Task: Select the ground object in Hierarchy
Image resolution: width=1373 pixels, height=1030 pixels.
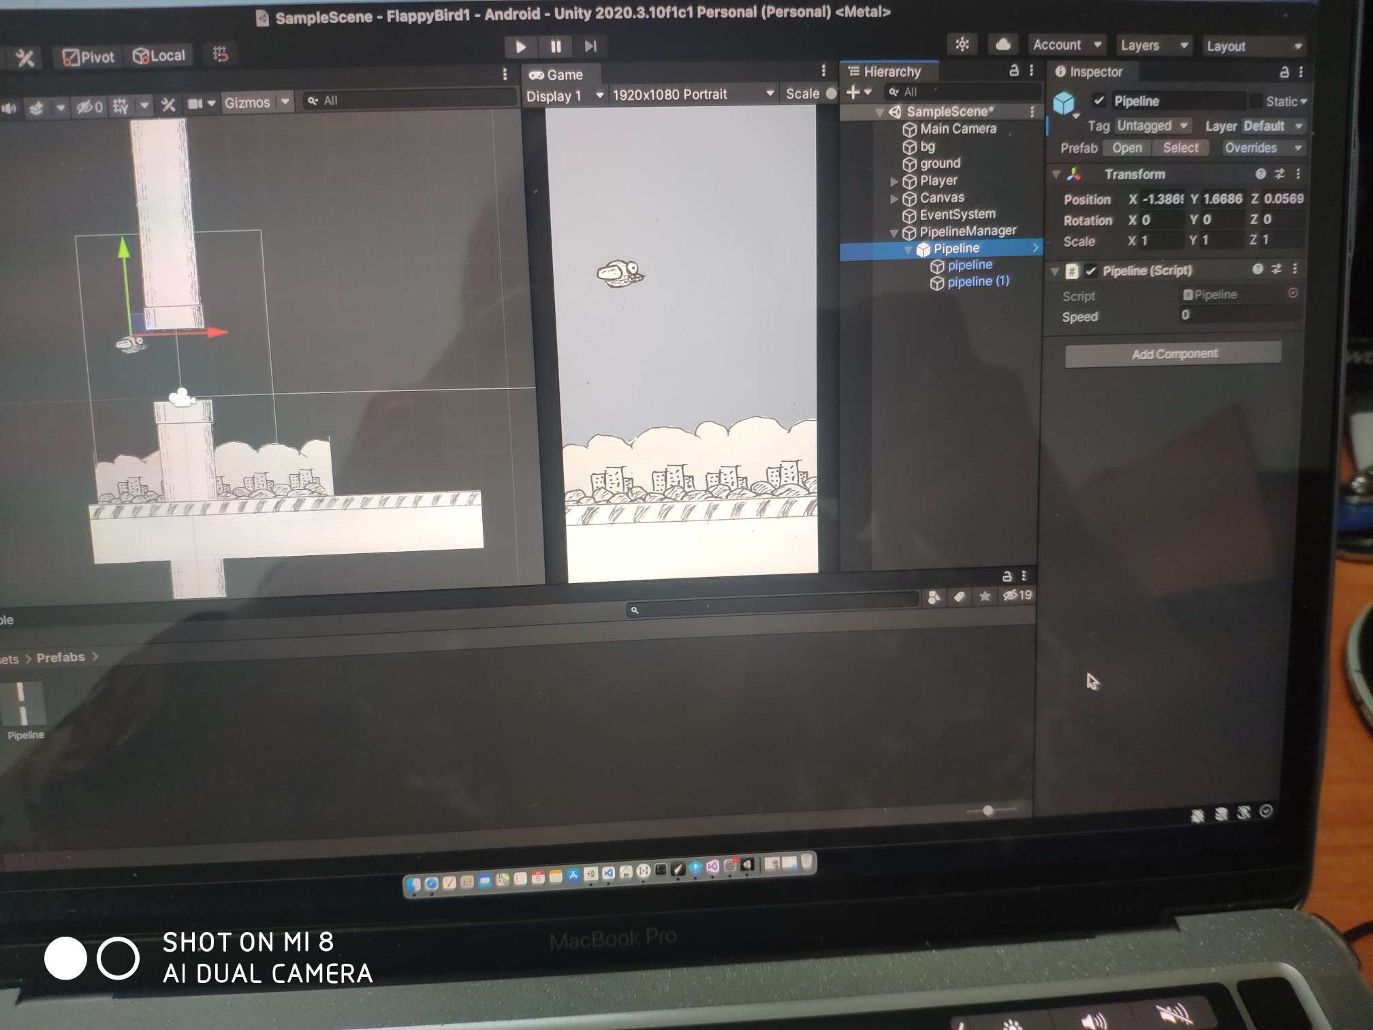Action: (931, 163)
